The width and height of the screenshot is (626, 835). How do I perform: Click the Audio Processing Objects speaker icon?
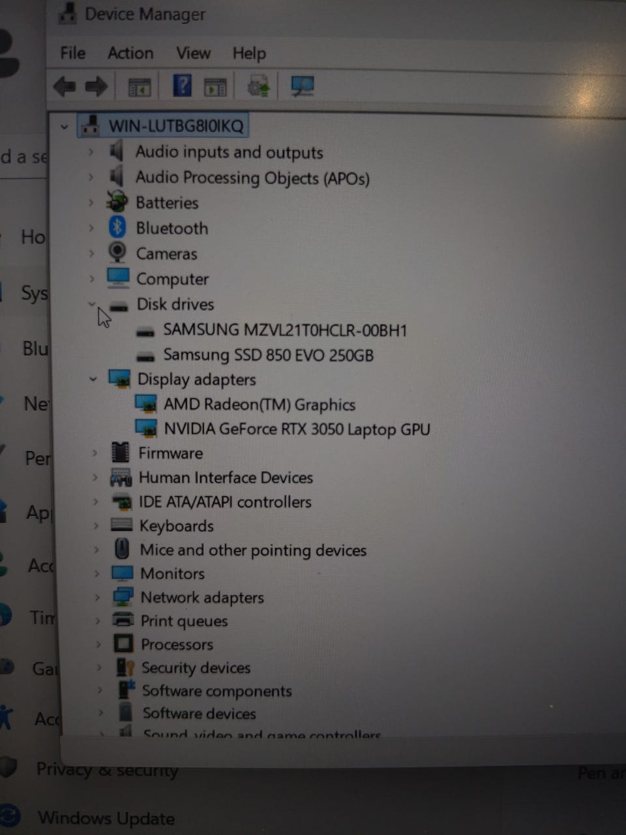click(x=116, y=176)
